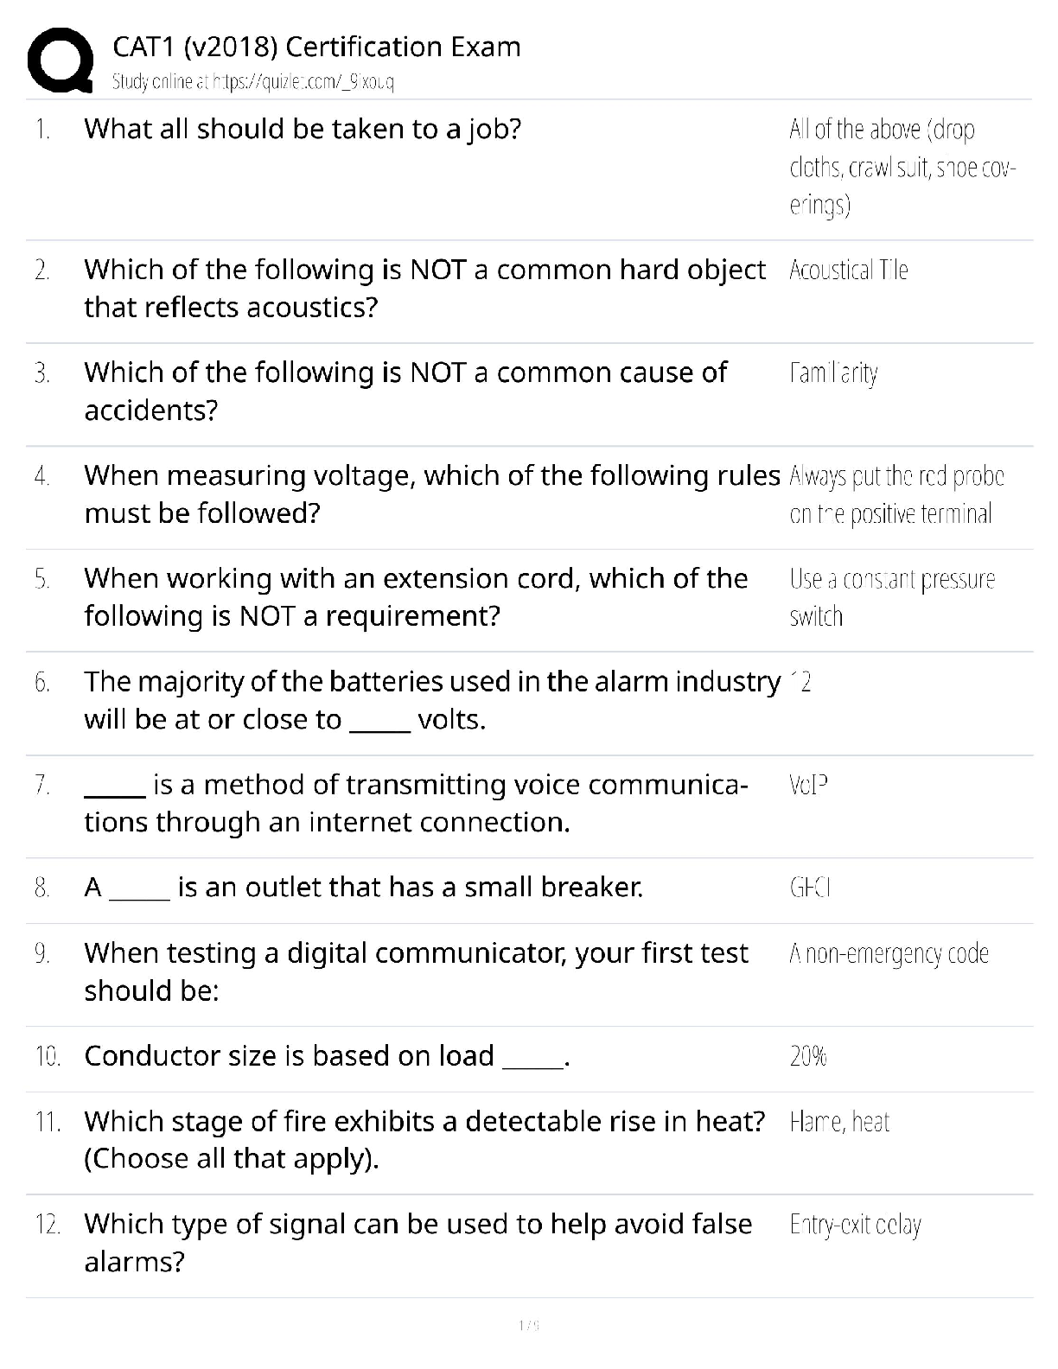Click the 'VoIP' answer text

[x=808, y=785]
